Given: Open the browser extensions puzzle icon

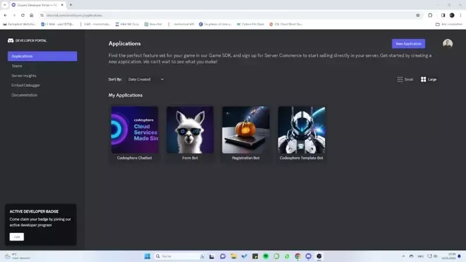Looking at the screenshot, I should pyautogui.click(x=430, y=15).
